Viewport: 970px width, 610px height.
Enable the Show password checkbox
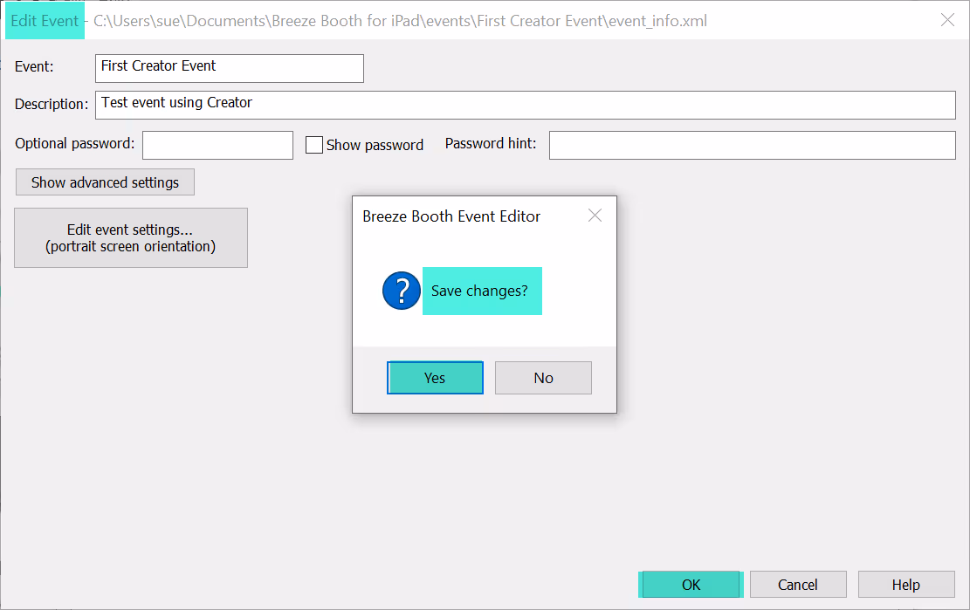(314, 145)
